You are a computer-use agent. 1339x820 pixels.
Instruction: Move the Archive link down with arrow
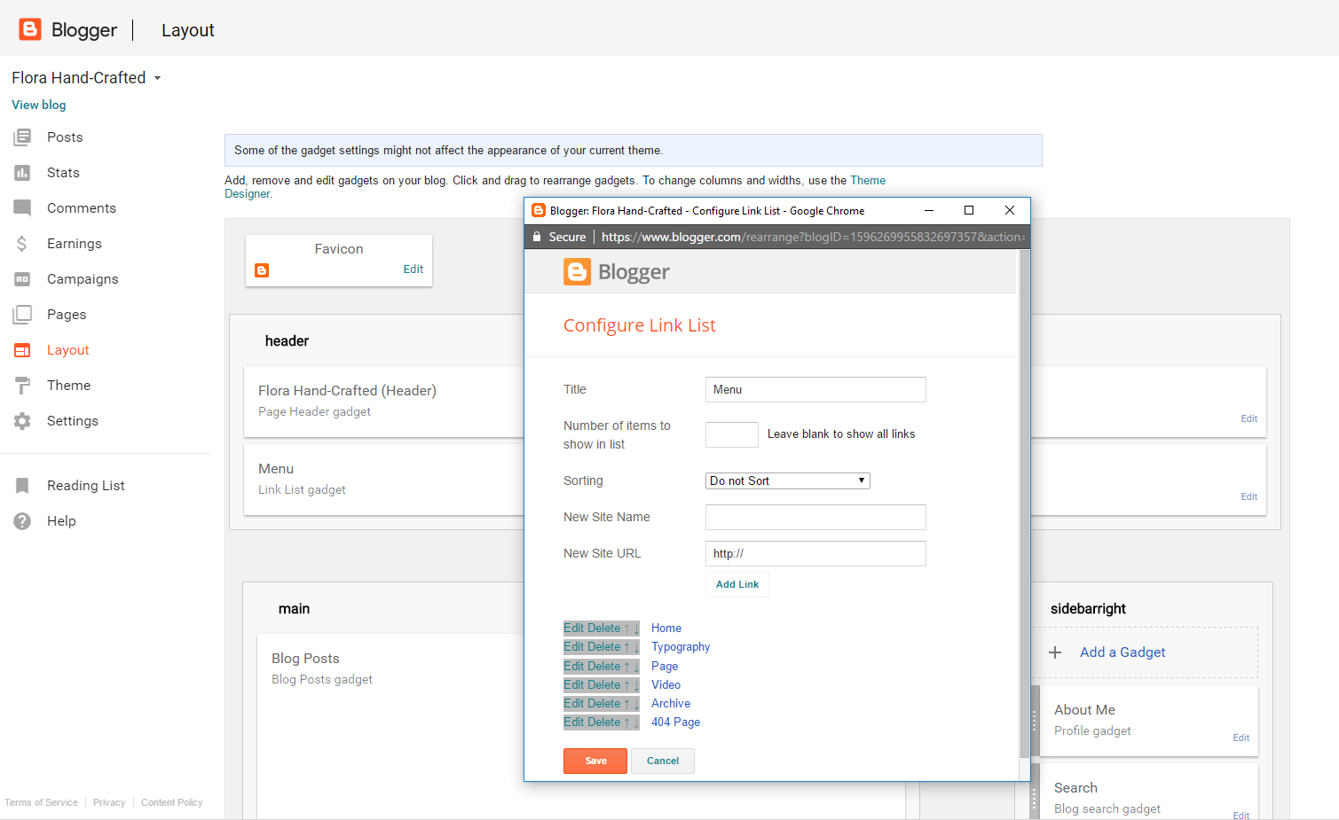pos(636,704)
